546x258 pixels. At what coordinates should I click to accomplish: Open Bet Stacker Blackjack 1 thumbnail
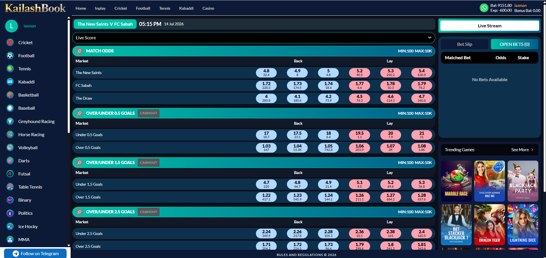tap(456, 225)
